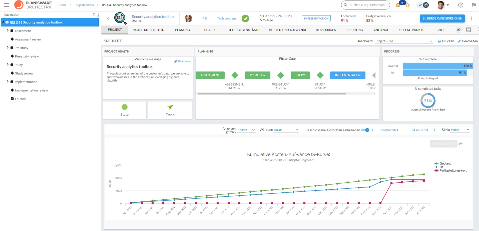The image size is (479, 231).
Task: Click the Drucken printer icon
Action: click(439, 41)
